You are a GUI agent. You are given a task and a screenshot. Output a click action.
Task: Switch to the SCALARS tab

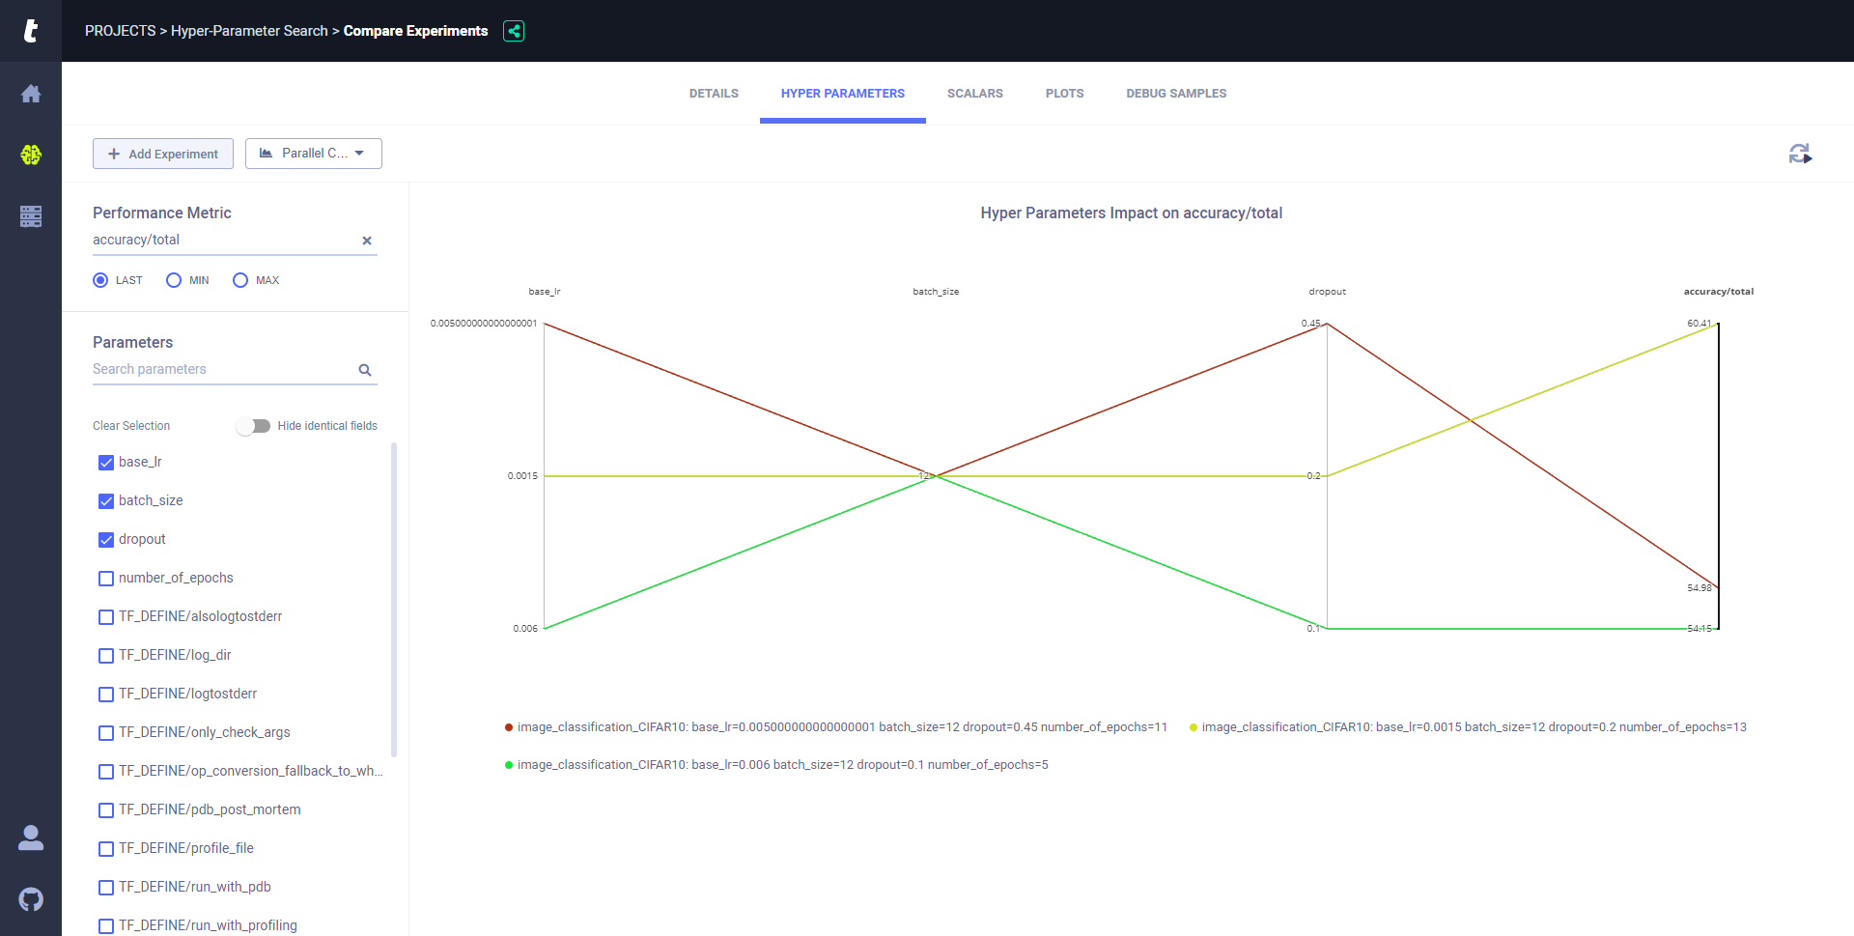974,94
